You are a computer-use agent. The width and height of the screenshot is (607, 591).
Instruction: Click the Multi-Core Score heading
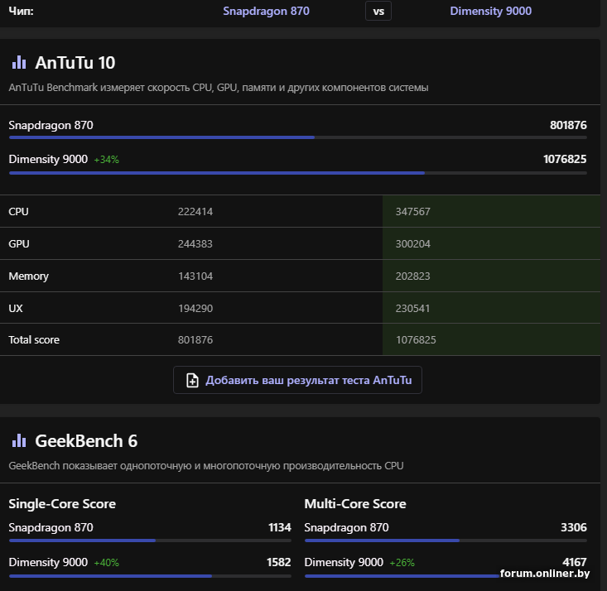[x=355, y=503]
